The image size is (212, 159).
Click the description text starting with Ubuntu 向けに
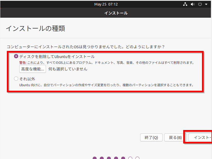click(106, 85)
